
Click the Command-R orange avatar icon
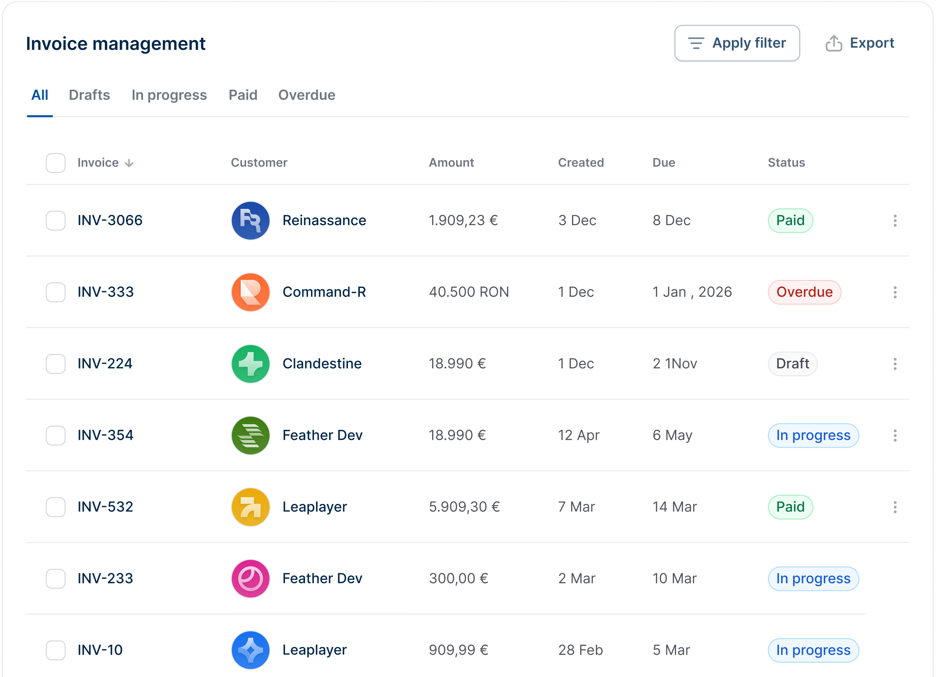250,292
